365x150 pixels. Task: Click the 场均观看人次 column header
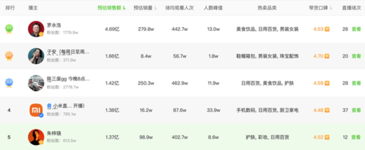[x=179, y=8]
